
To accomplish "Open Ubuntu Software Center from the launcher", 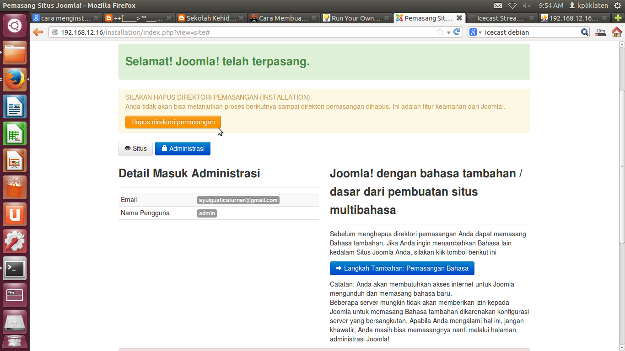I will (x=15, y=188).
